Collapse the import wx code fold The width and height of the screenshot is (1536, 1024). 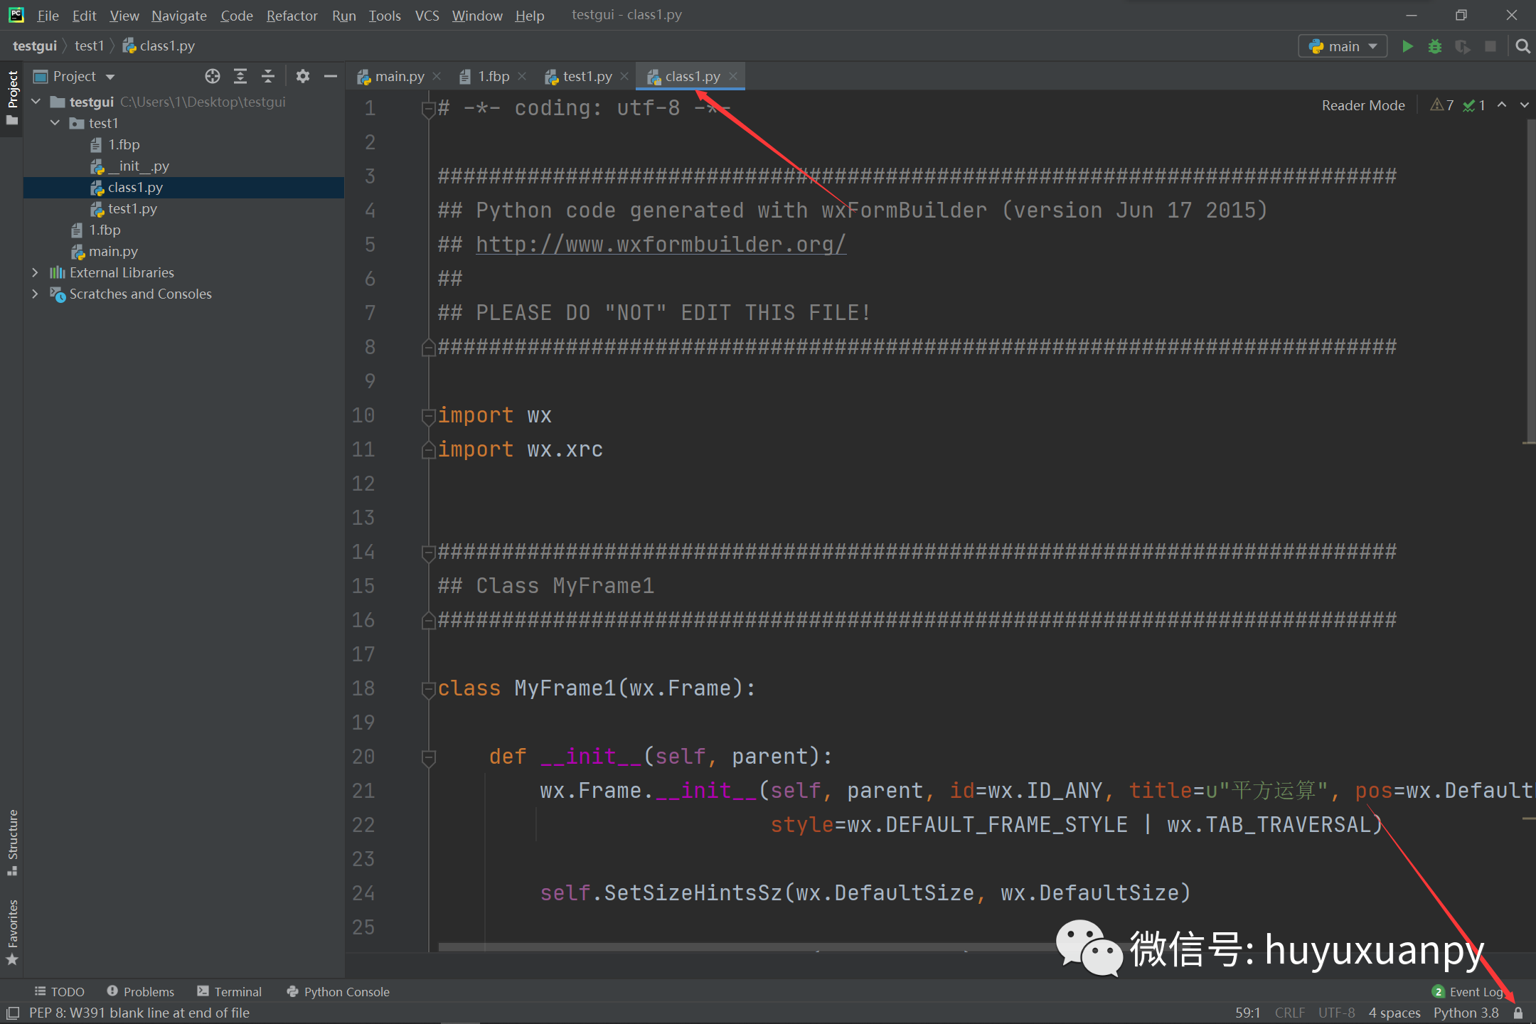[428, 416]
